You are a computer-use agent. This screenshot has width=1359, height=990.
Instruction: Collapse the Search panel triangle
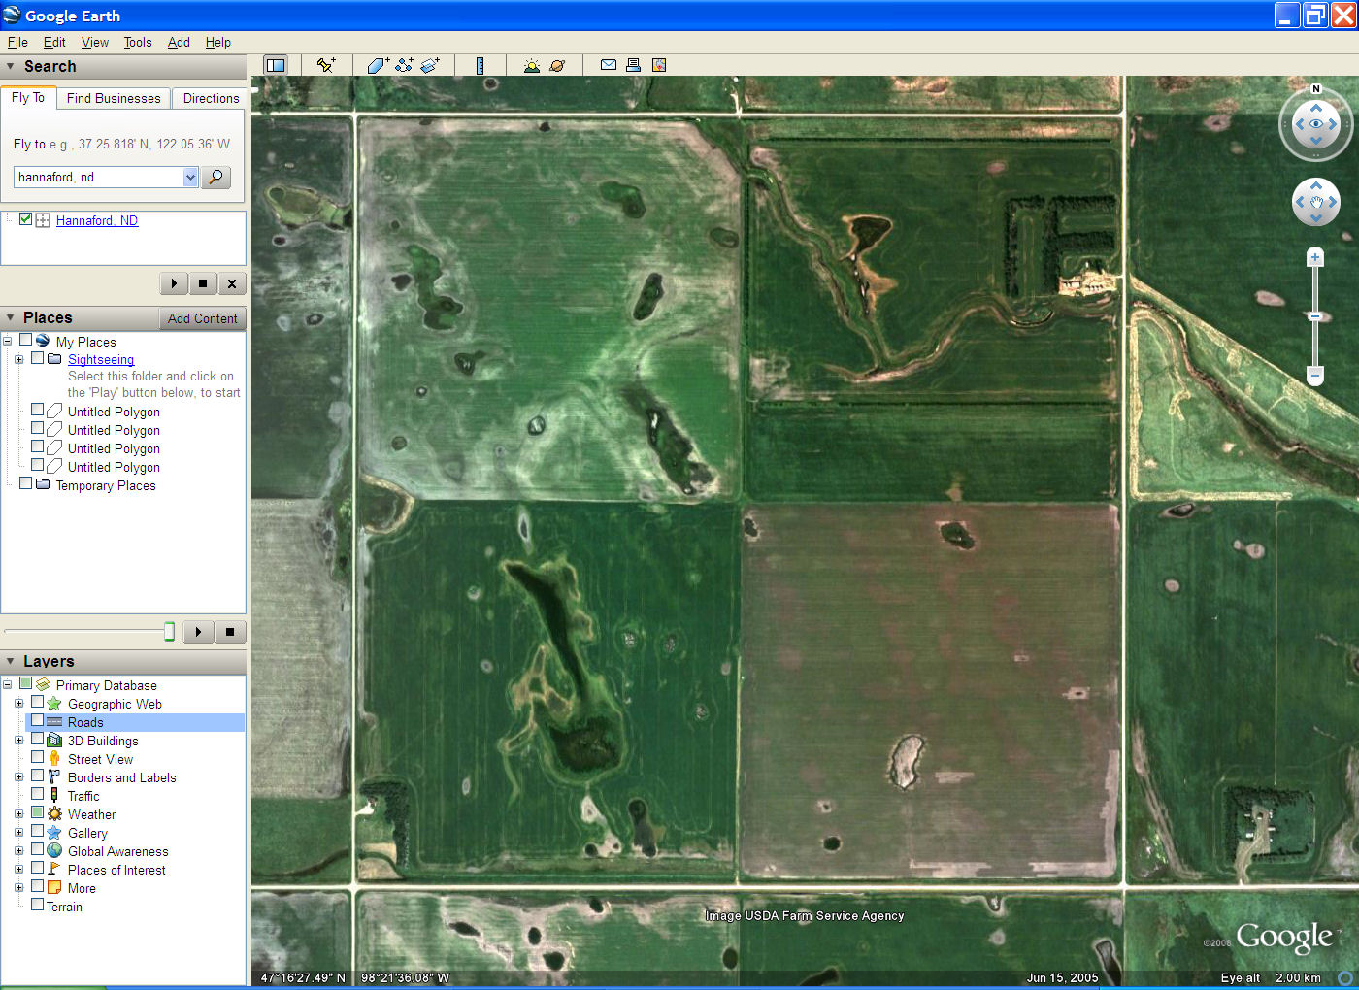click(11, 66)
